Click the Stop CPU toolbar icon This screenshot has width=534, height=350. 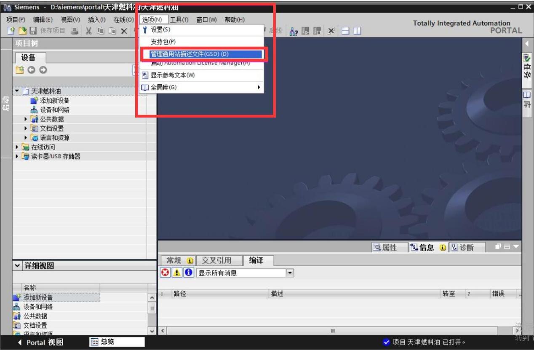(318, 31)
